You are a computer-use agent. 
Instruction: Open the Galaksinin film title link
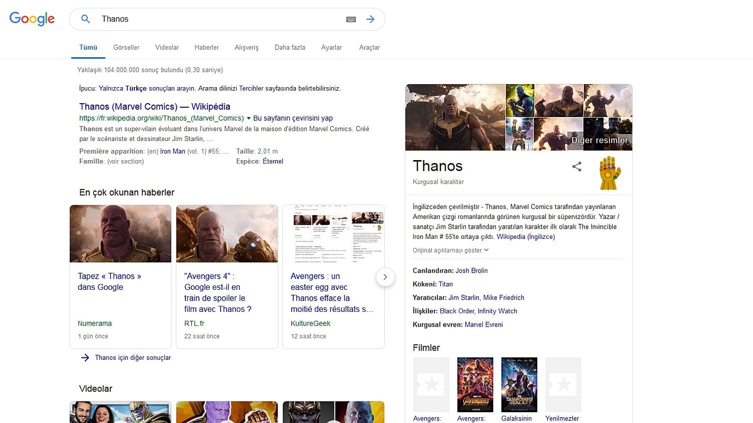click(x=516, y=419)
